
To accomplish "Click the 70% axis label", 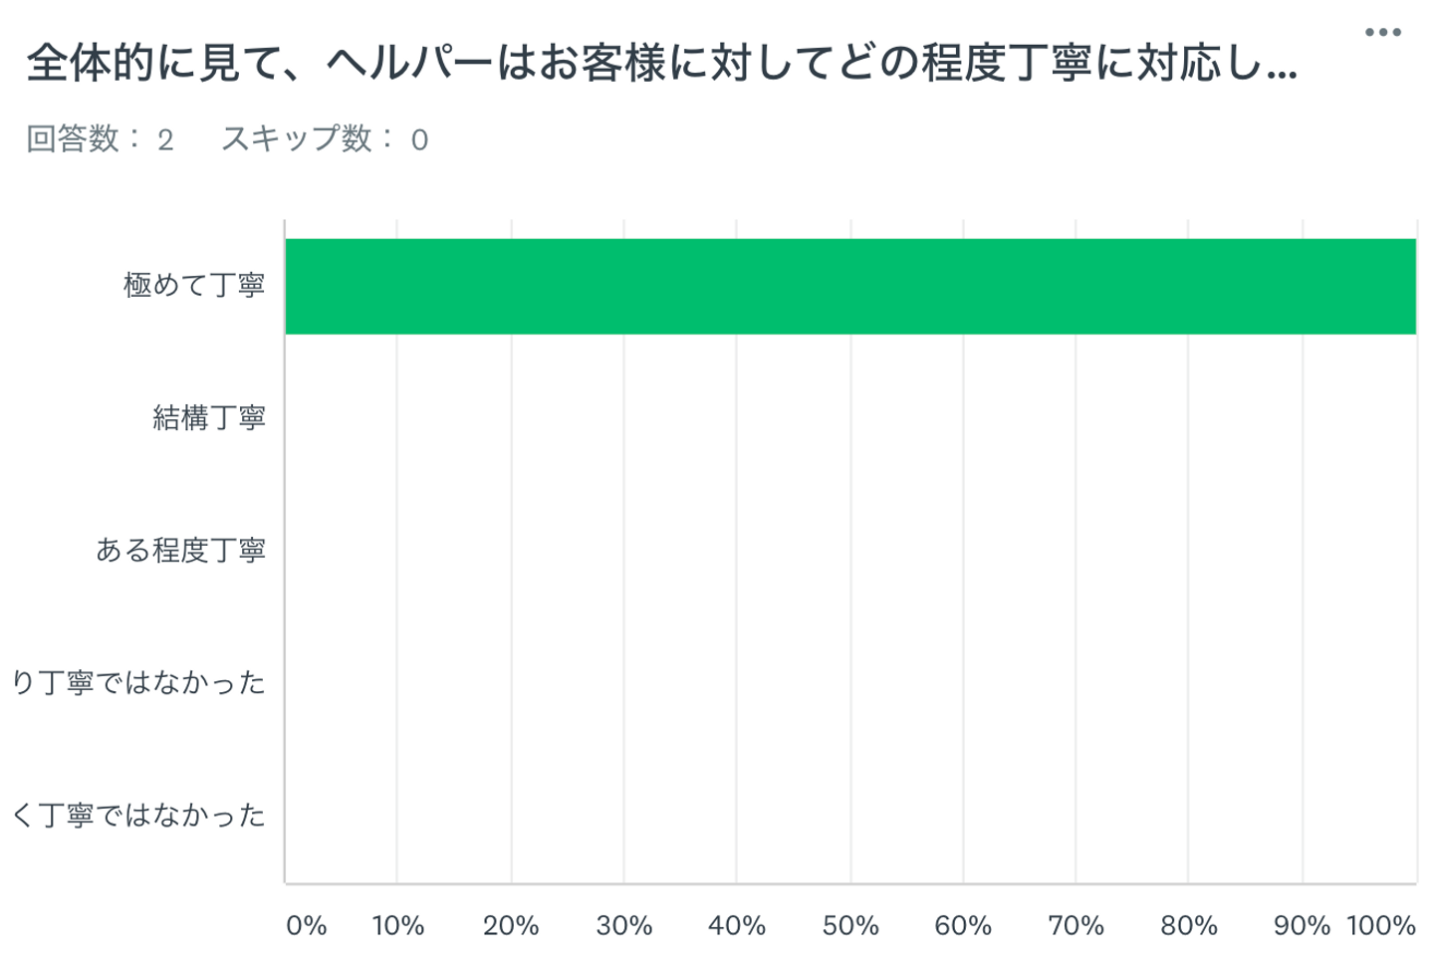I will pos(1075,926).
